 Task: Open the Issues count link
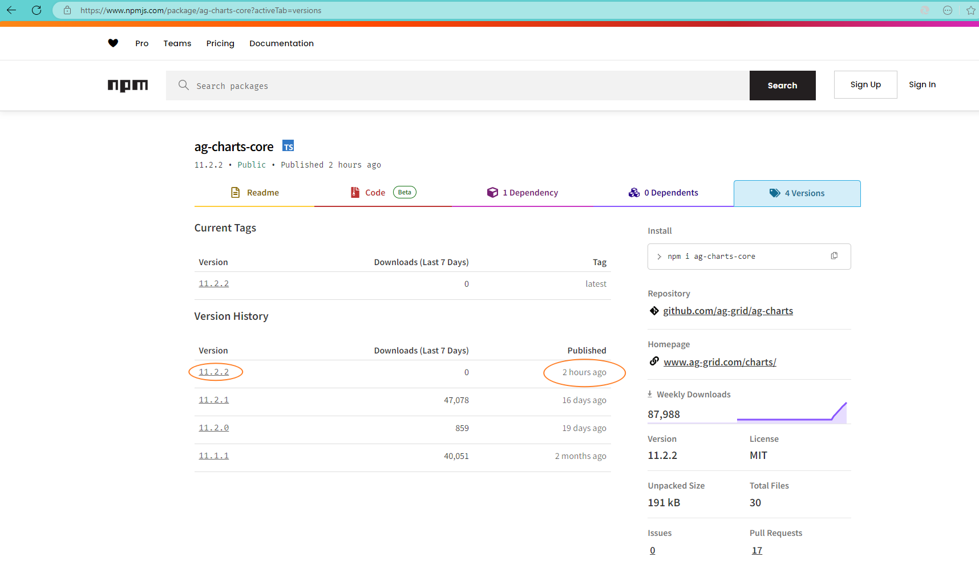653,550
